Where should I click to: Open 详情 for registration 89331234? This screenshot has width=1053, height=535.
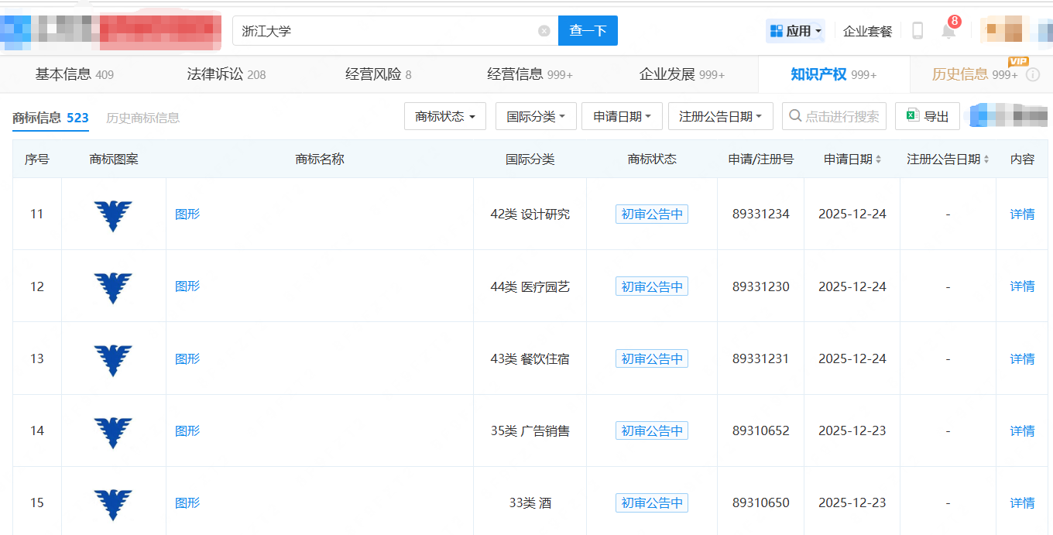(1022, 214)
